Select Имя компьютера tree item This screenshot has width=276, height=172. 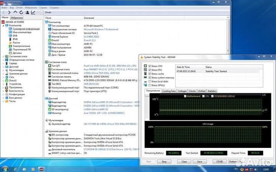pos(22,32)
